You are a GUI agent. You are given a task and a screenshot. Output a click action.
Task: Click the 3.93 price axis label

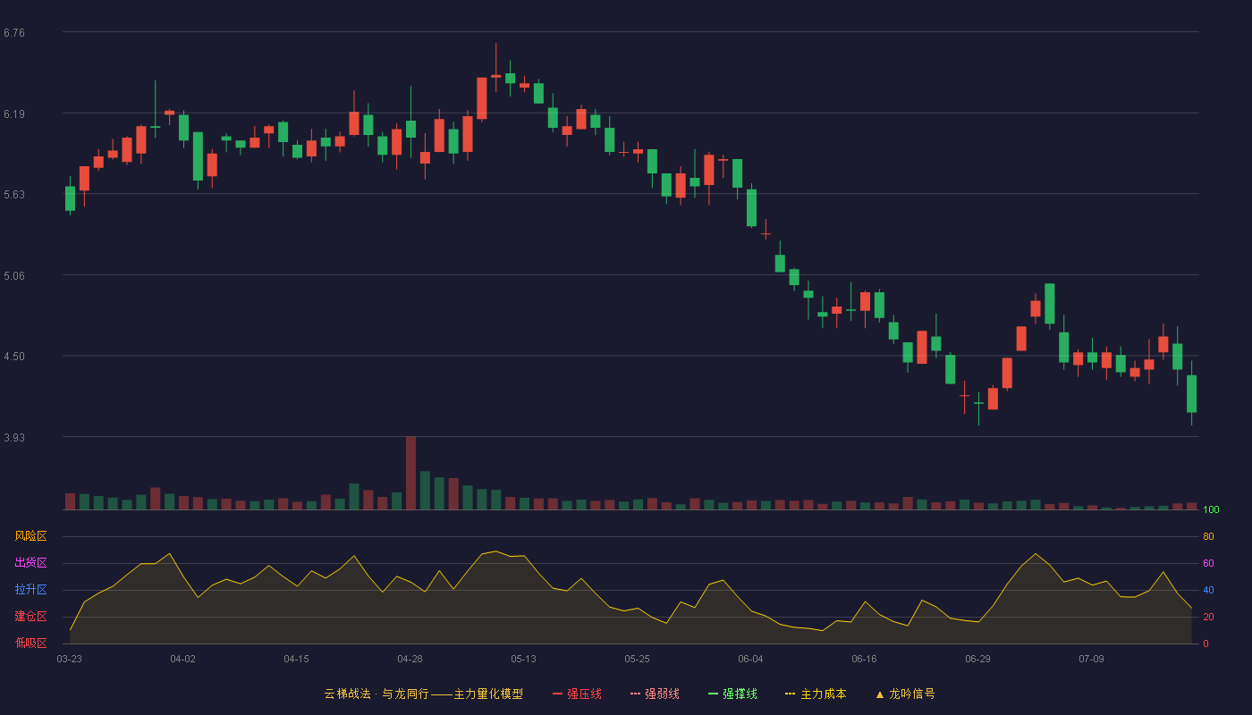pyautogui.click(x=14, y=438)
